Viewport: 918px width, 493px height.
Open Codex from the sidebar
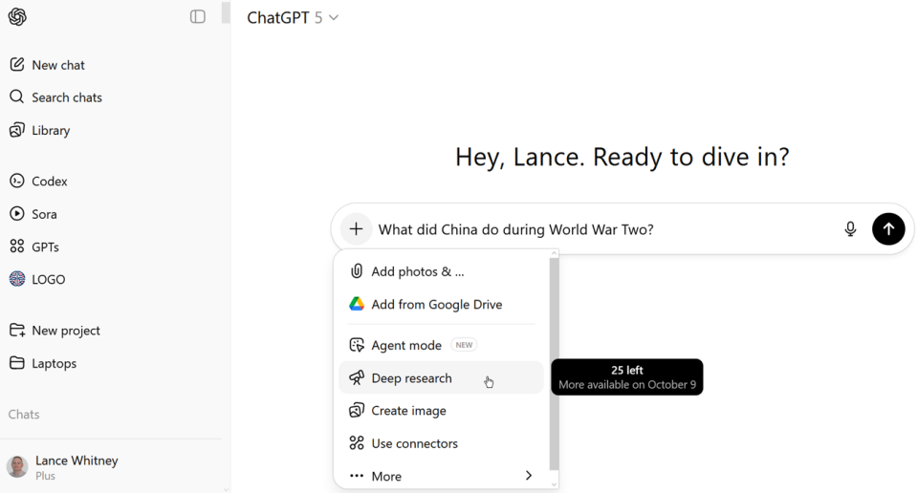pyautogui.click(x=49, y=182)
